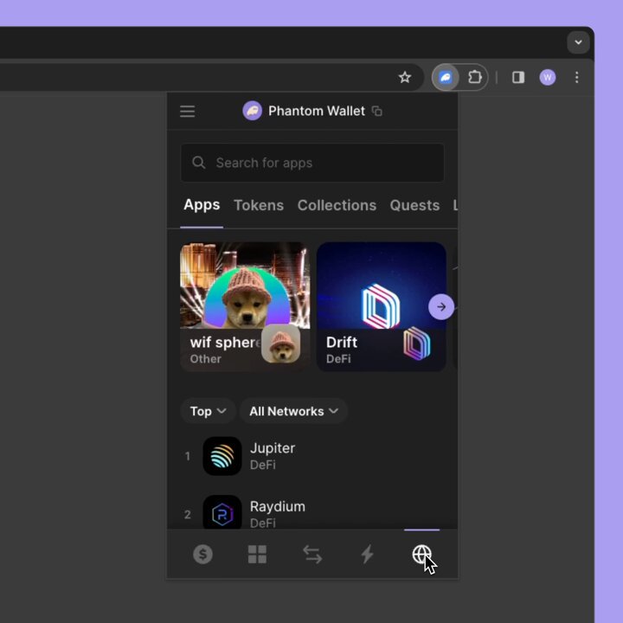The image size is (623, 623).
Task: Switch to the Quests tab
Action: click(414, 205)
